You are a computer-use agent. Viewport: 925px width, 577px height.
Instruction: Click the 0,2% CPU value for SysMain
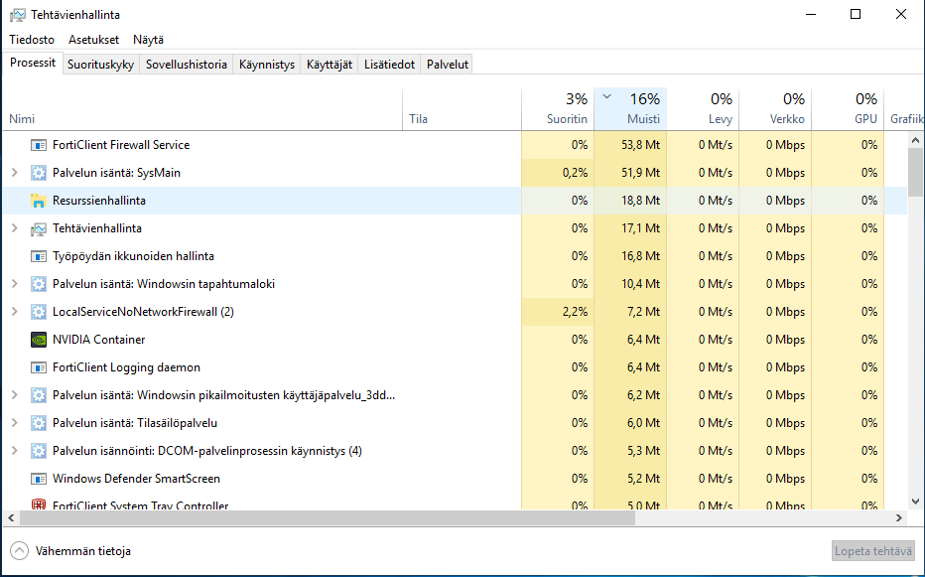(x=576, y=173)
